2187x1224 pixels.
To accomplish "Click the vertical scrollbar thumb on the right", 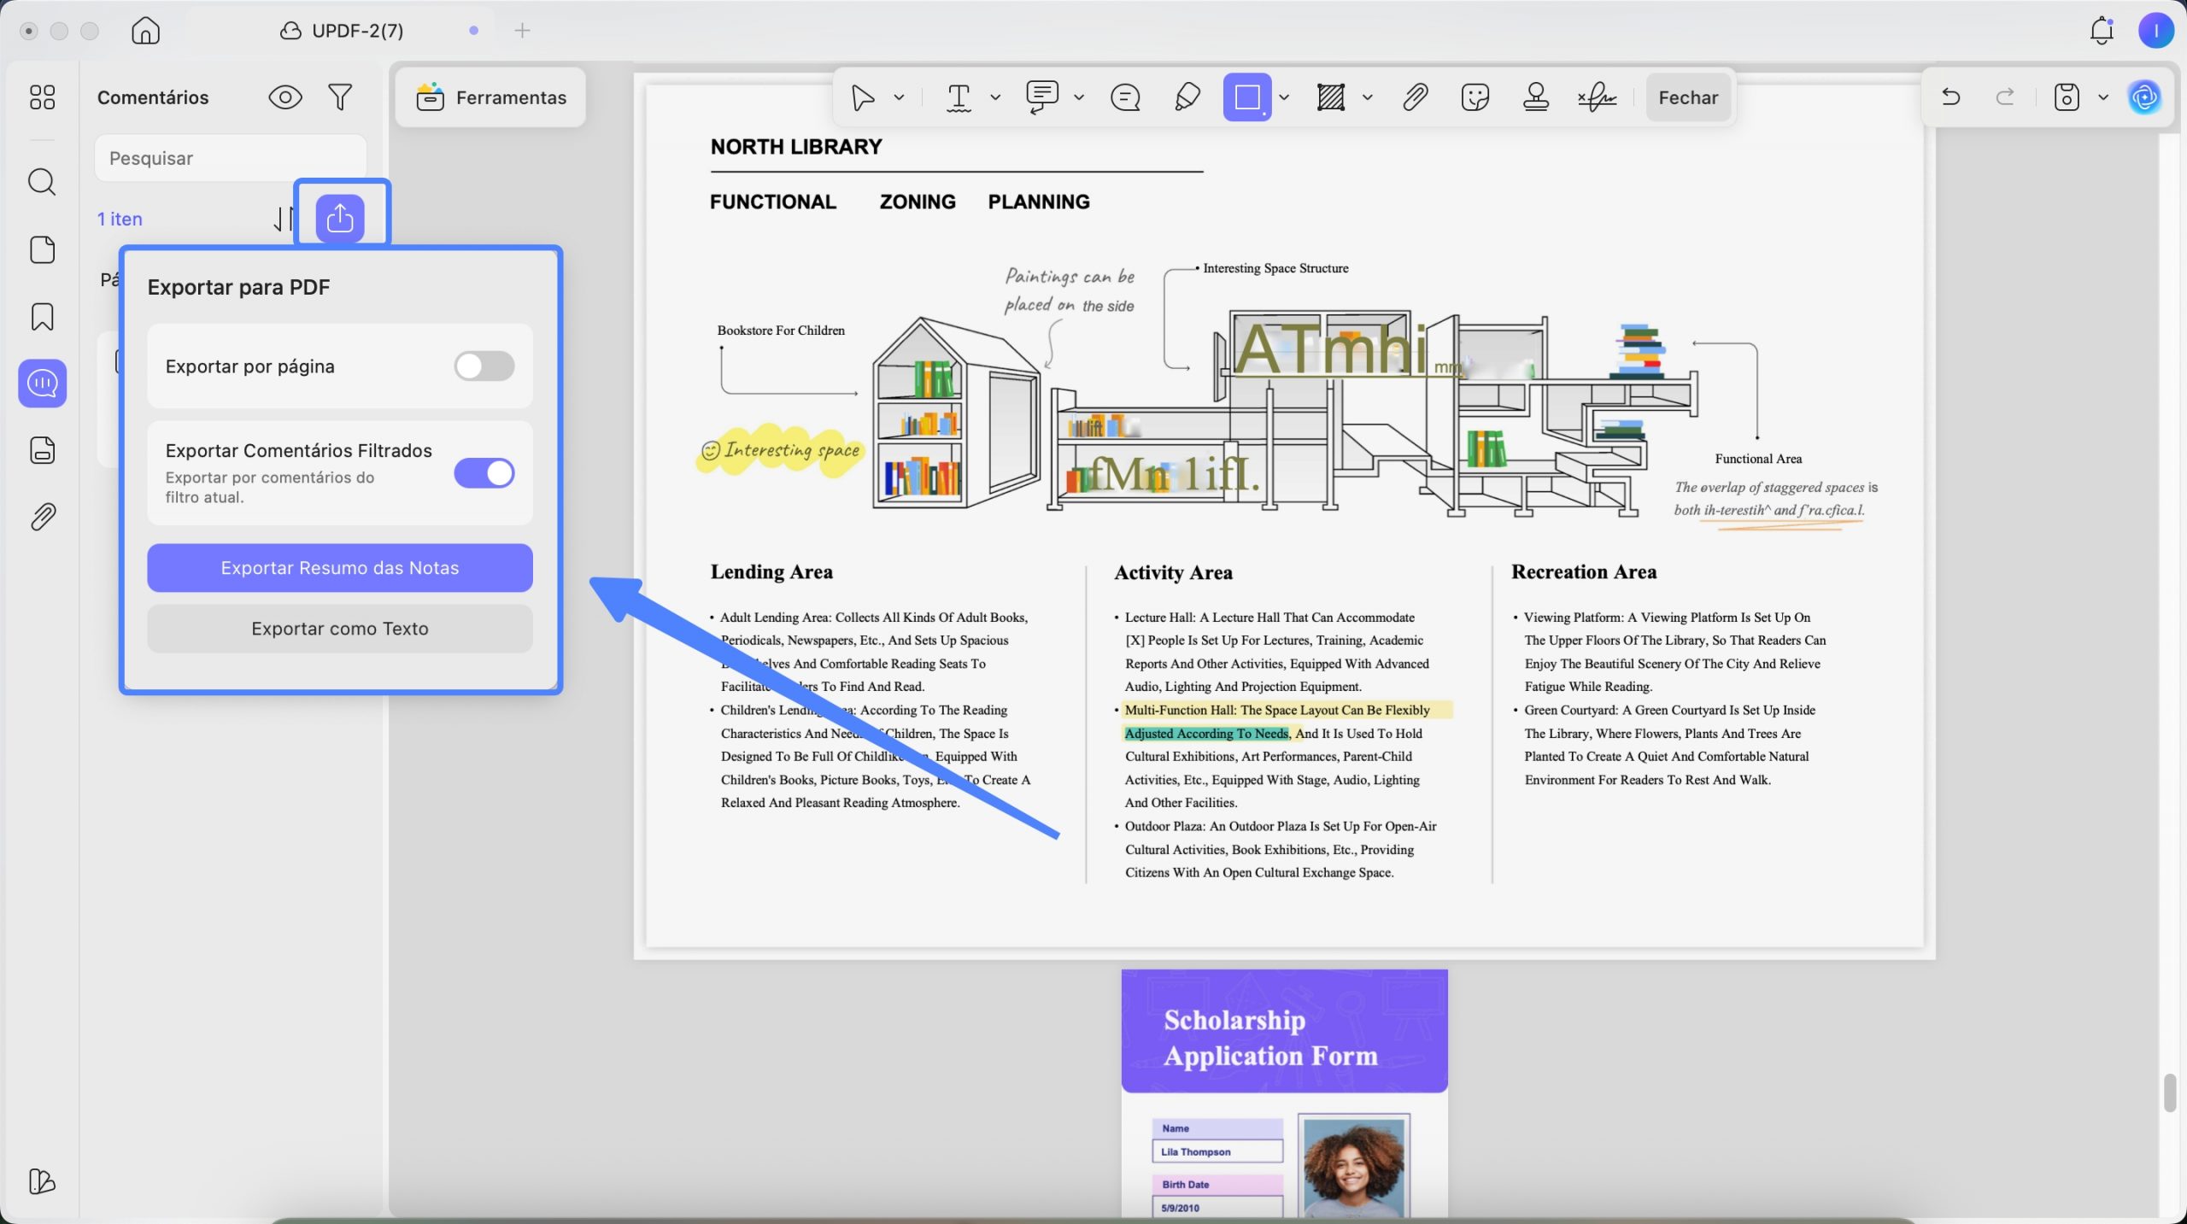I will tap(2170, 1093).
